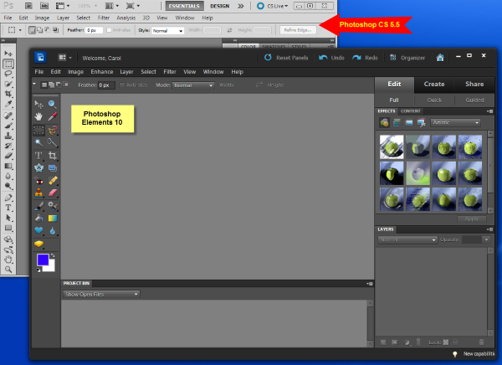Select the Magic Wand tool in Elements

tap(38, 142)
